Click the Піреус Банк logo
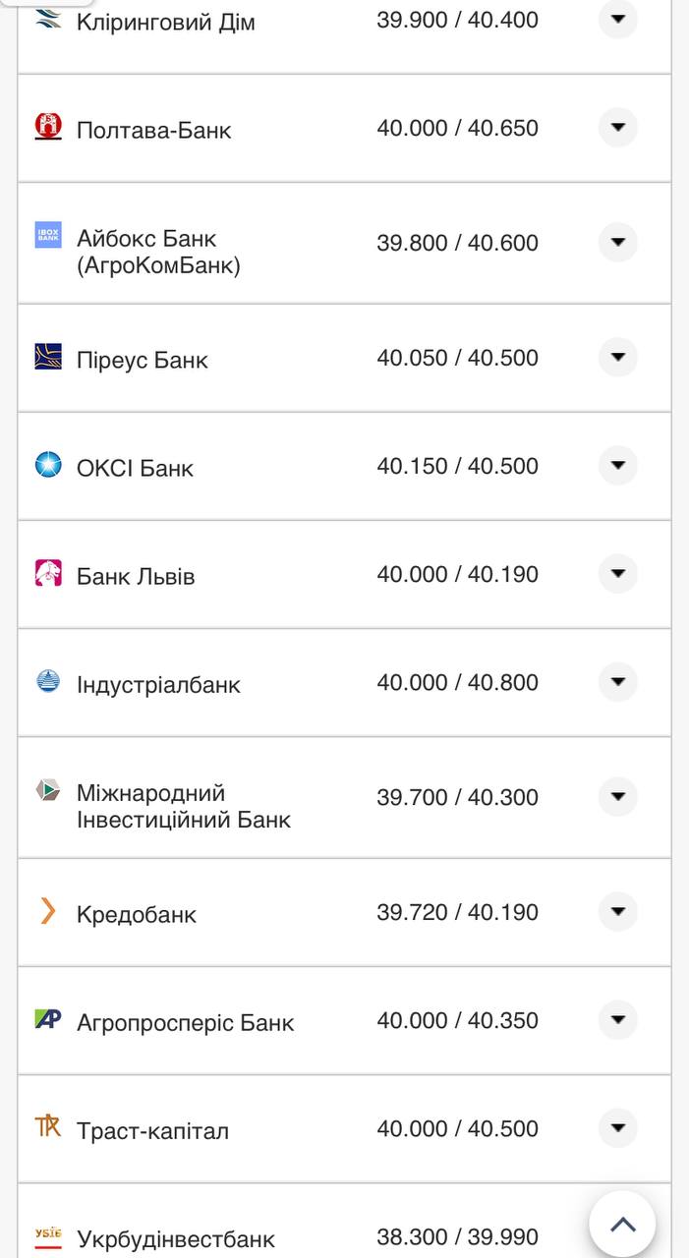This screenshot has width=689, height=1258. (46, 358)
